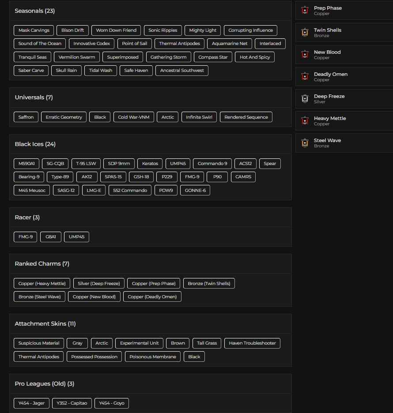The height and width of the screenshot is (413, 393).
Task: Select the Experimental Unit tag
Action: [139, 343]
